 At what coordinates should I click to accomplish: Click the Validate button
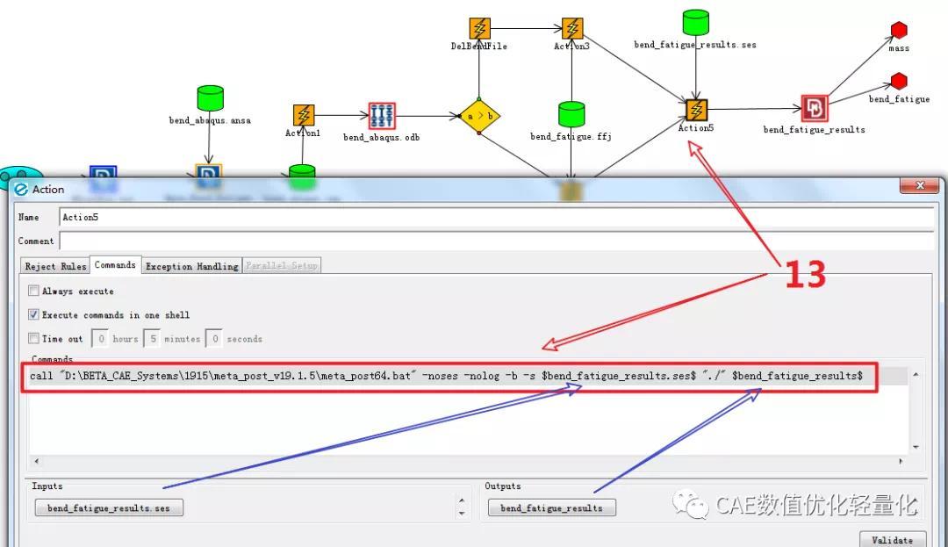tap(893, 540)
